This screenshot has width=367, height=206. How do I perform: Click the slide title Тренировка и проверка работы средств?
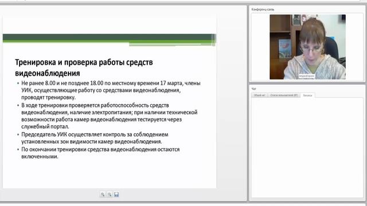pyautogui.click(x=84, y=68)
